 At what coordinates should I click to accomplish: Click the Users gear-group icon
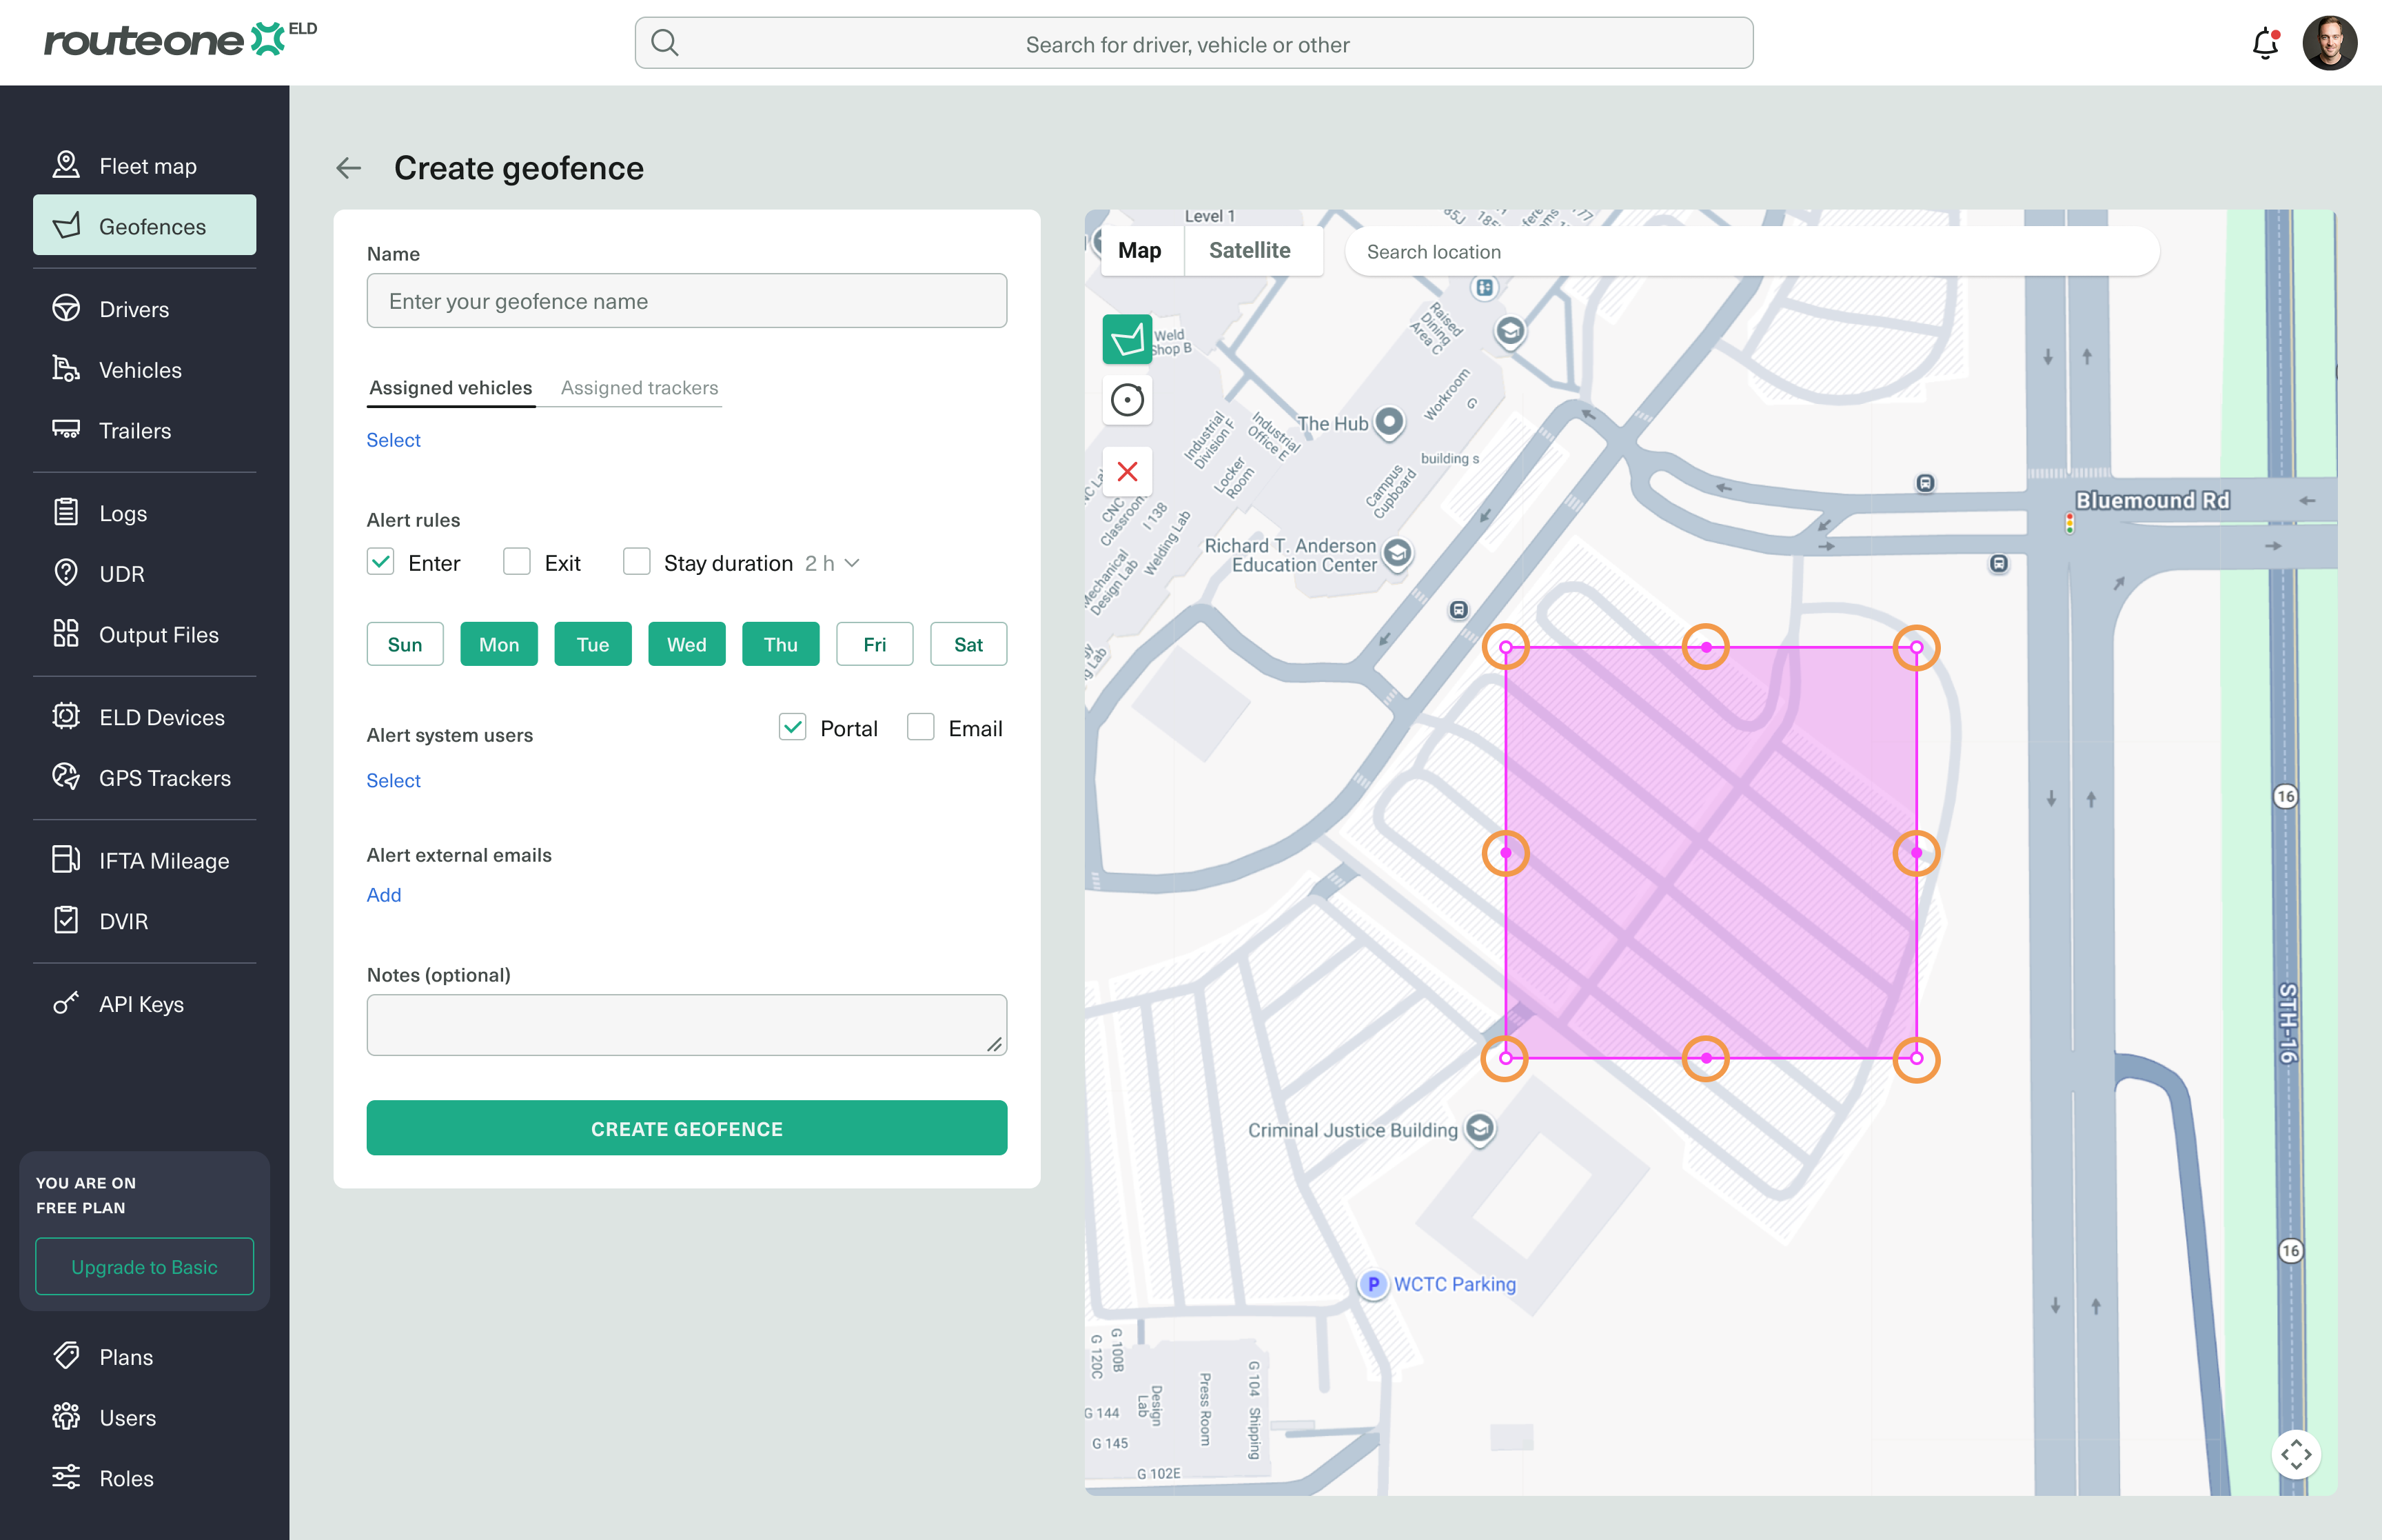[x=66, y=1417]
